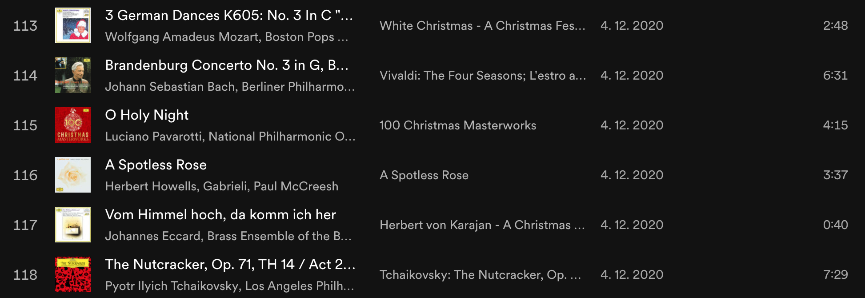Image resolution: width=865 pixels, height=298 pixels.
Task: Click the 7:29 duration of the Nutcracker track
Action: tap(835, 275)
